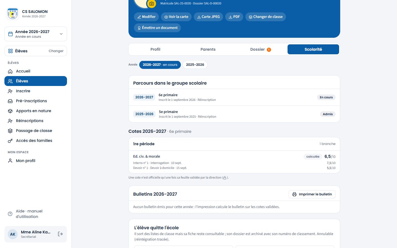Click the yellow camera photo icon
The height and width of the screenshot is (248, 397).
coord(152,4)
